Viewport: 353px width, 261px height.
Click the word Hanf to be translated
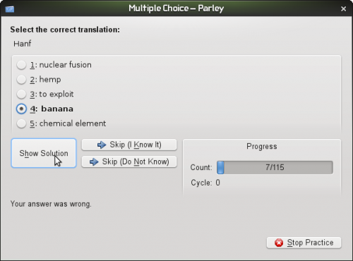(x=23, y=44)
